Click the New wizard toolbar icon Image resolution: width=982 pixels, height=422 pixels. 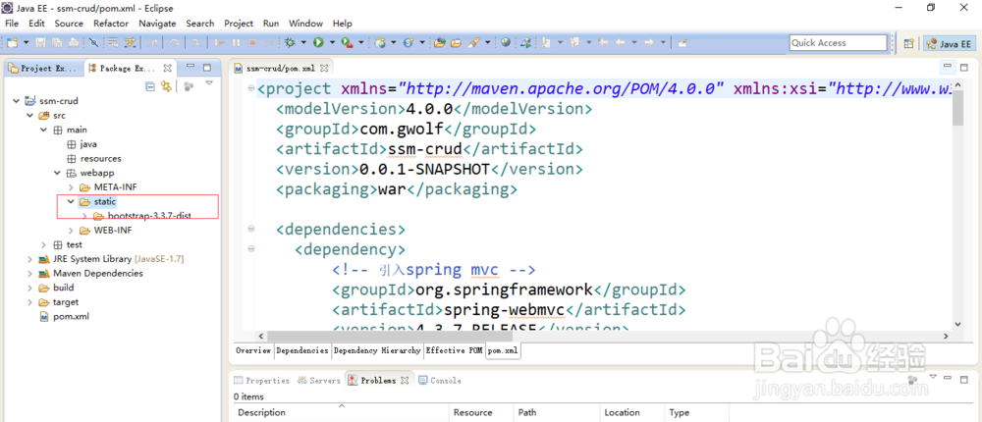(x=12, y=42)
